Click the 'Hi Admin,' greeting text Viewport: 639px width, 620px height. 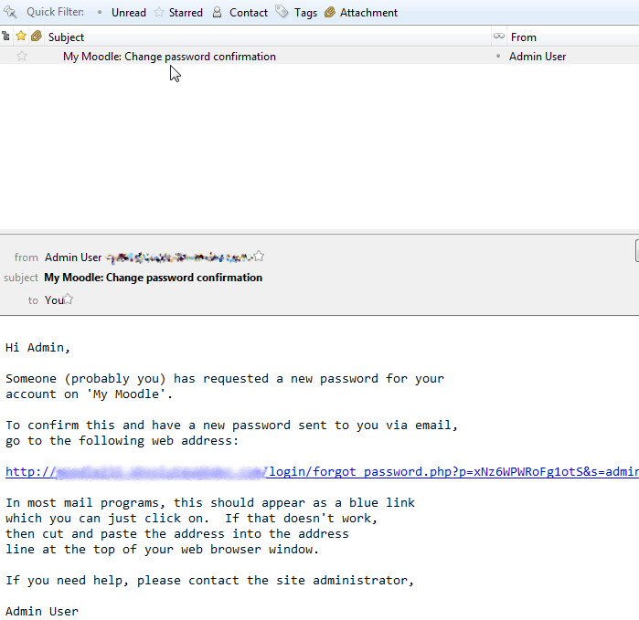point(37,348)
